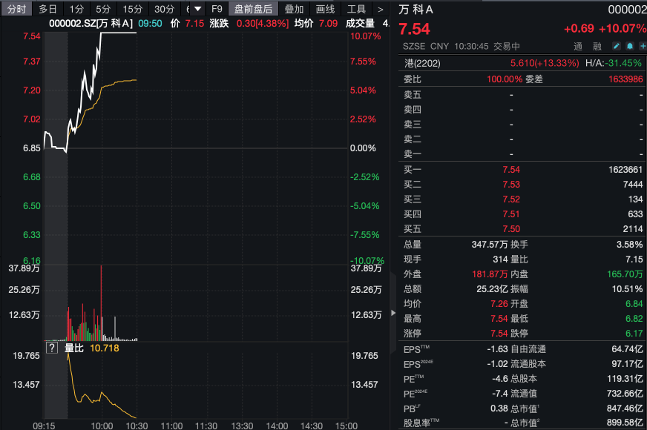Click the 买四 price 7.51
Viewport: 647px width, 430px height.
(511, 214)
